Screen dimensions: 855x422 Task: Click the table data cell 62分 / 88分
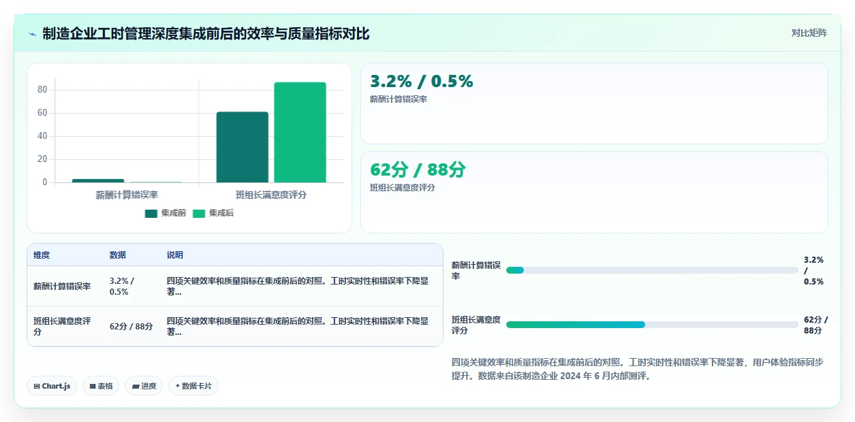tap(133, 326)
